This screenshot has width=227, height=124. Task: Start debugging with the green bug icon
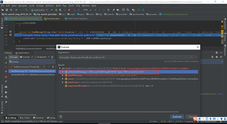click(56, 10)
